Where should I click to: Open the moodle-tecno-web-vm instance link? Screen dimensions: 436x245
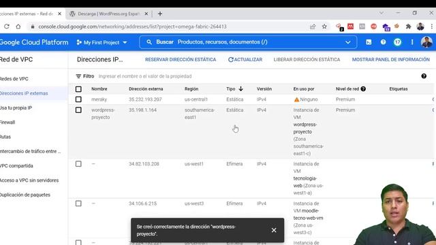(x=309, y=214)
